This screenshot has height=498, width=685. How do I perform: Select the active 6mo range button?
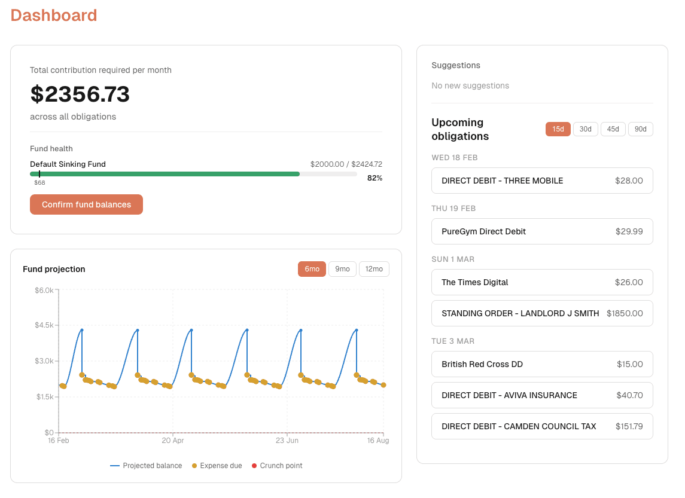[312, 269]
